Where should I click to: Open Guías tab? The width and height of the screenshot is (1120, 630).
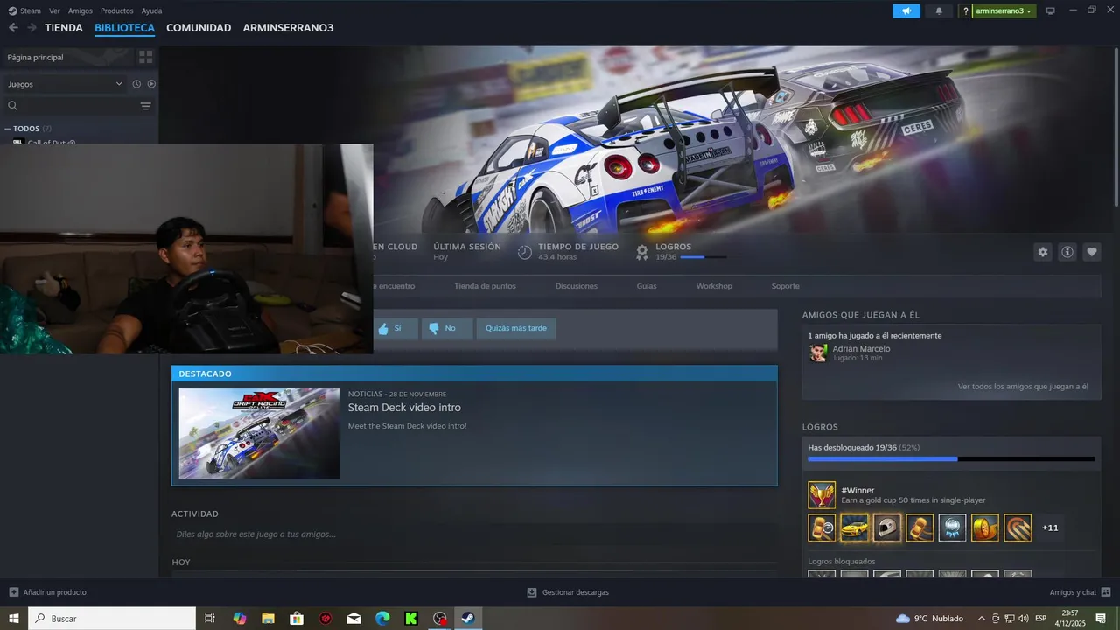coord(647,286)
